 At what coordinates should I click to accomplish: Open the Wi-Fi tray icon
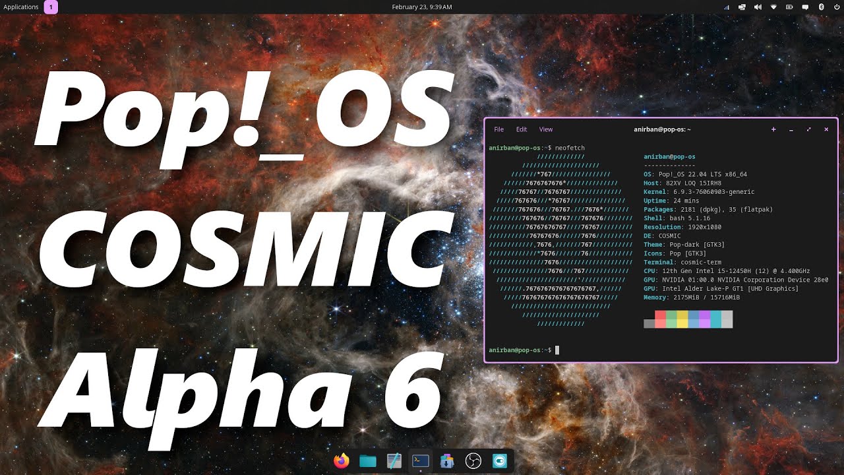[774, 7]
